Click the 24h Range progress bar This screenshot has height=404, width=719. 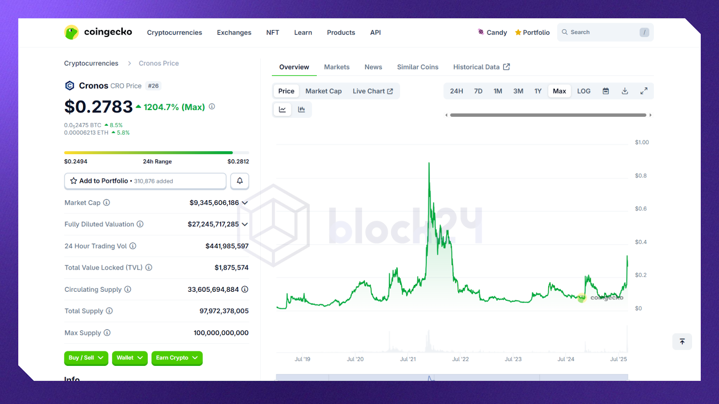(156, 153)
